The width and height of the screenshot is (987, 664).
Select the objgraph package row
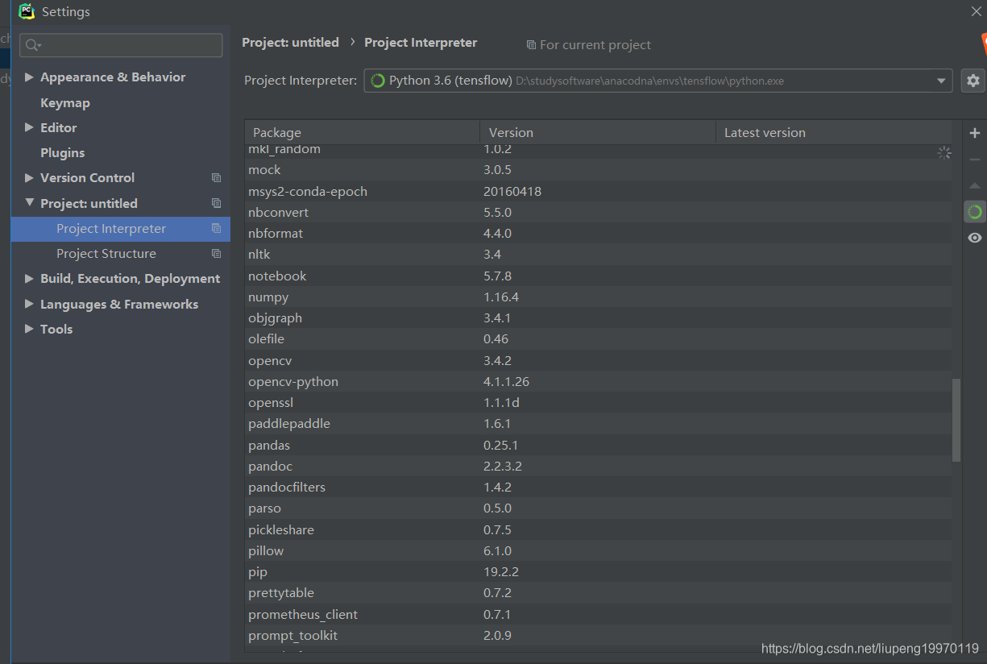coord(599,318)
